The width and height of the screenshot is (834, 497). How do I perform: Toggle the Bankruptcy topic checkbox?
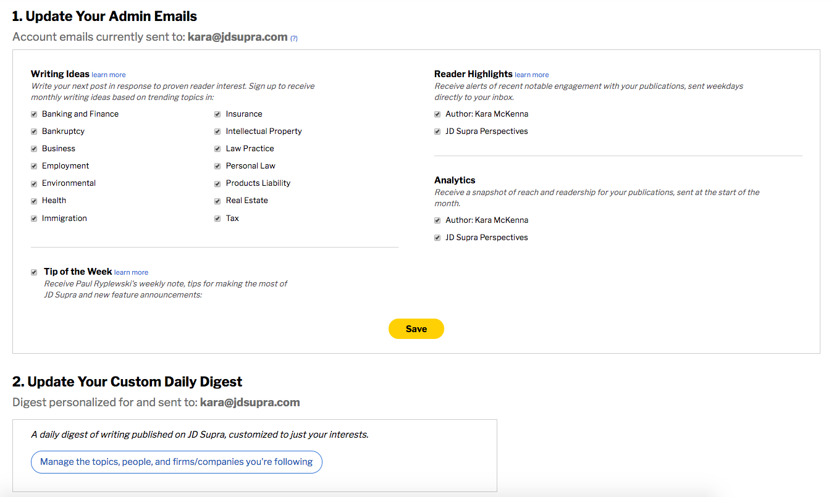[x=34, y=132]
